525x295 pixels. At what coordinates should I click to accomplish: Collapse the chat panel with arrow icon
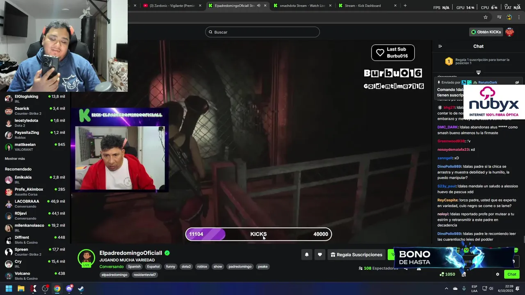440,46
